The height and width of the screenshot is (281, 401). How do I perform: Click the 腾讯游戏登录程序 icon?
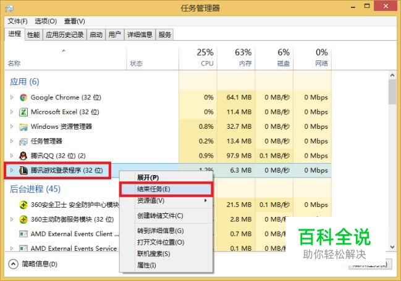pos(23,170)
